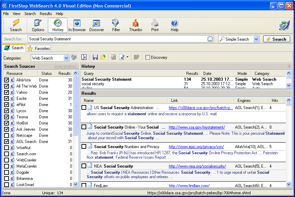Open saved results with folder icon
Image resolution: width=295 pixels, height=197 pixels.
(x=103, y=57)
